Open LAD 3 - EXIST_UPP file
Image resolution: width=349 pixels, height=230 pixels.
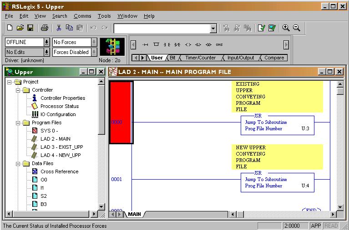coord(61,147)
